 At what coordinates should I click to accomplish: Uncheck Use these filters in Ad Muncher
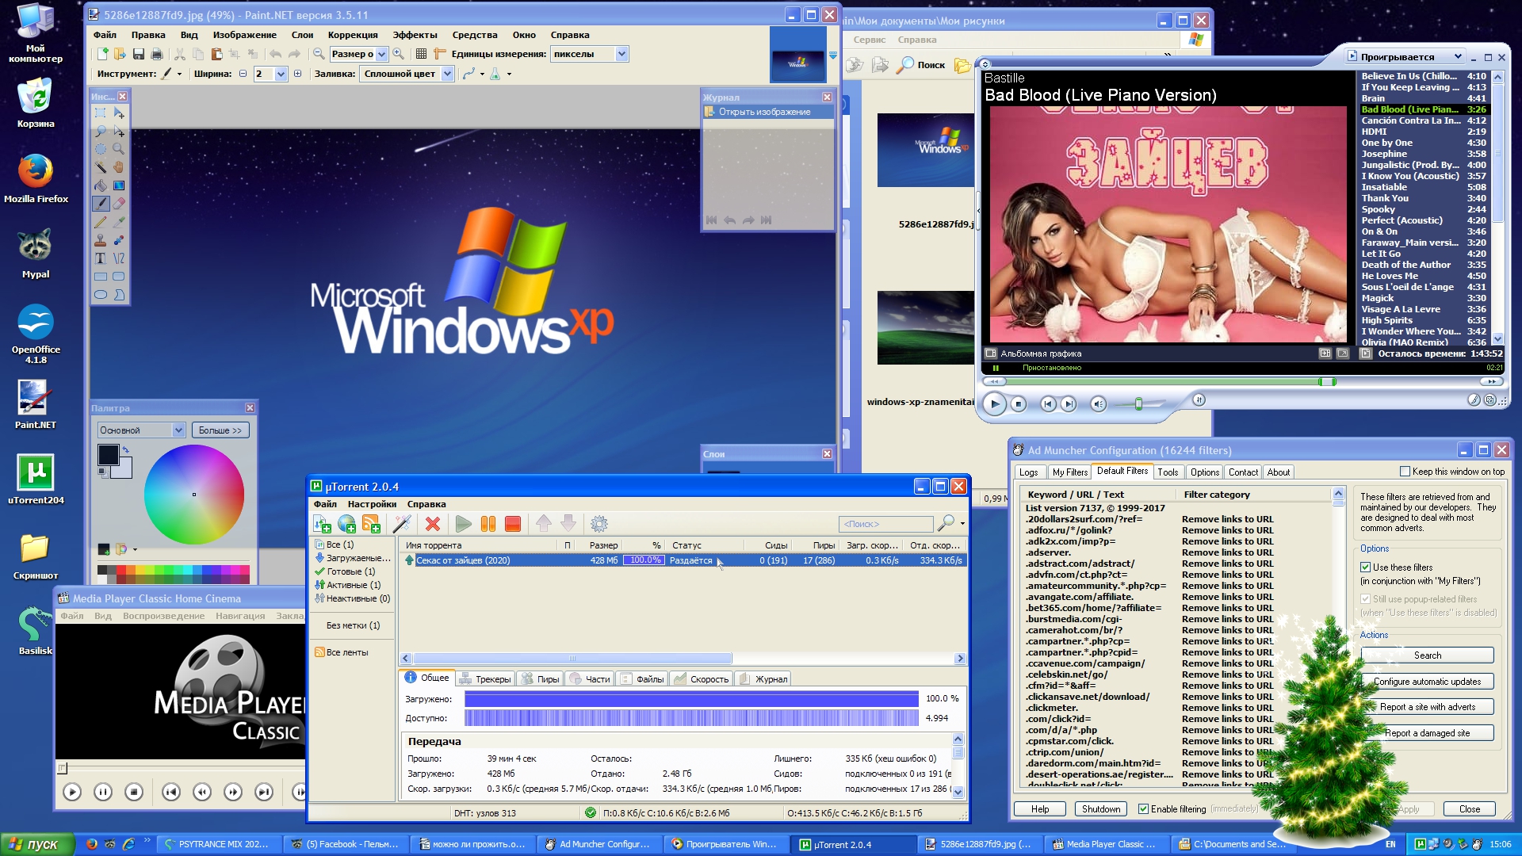tap(1366, 567)
